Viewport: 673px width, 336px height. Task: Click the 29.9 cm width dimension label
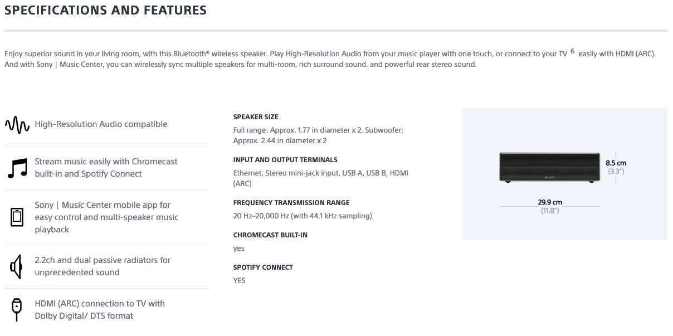coord(549,202)
